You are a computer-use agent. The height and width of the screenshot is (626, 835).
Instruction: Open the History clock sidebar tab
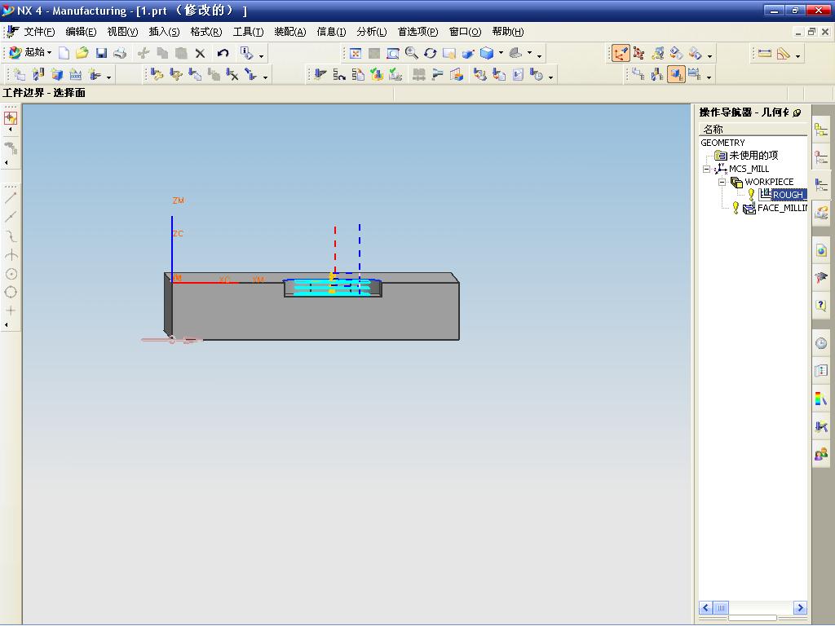(x=821, y=343)
